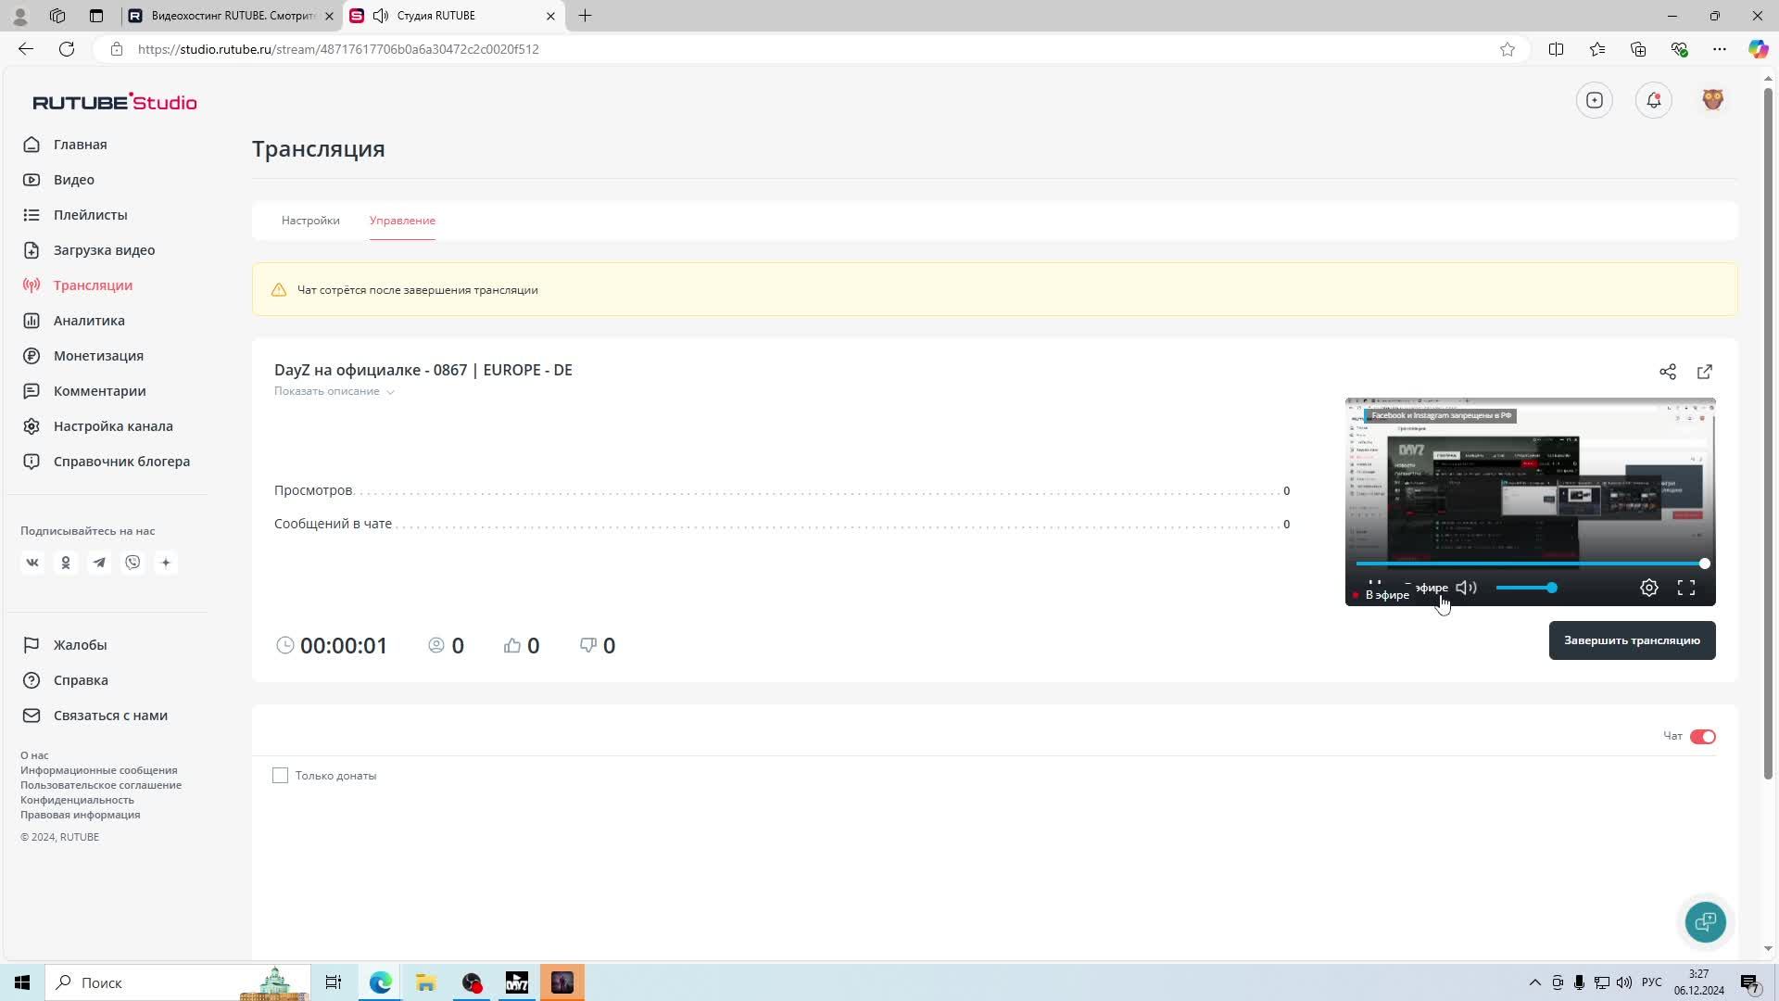The width and height of the screenshot is (1779, 1001).
Task: Switch to the Настройки tab
Action: tap(310, 221)
